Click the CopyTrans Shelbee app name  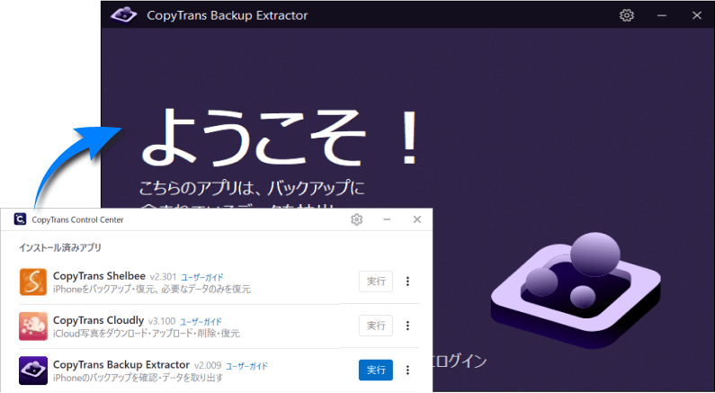[99, 276]
